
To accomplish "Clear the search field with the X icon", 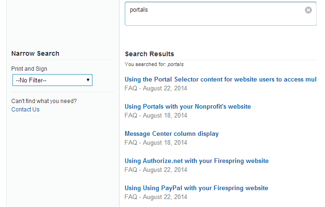I will tap(308, 10).
